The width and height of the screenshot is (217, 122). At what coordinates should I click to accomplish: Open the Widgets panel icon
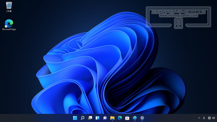97,118
